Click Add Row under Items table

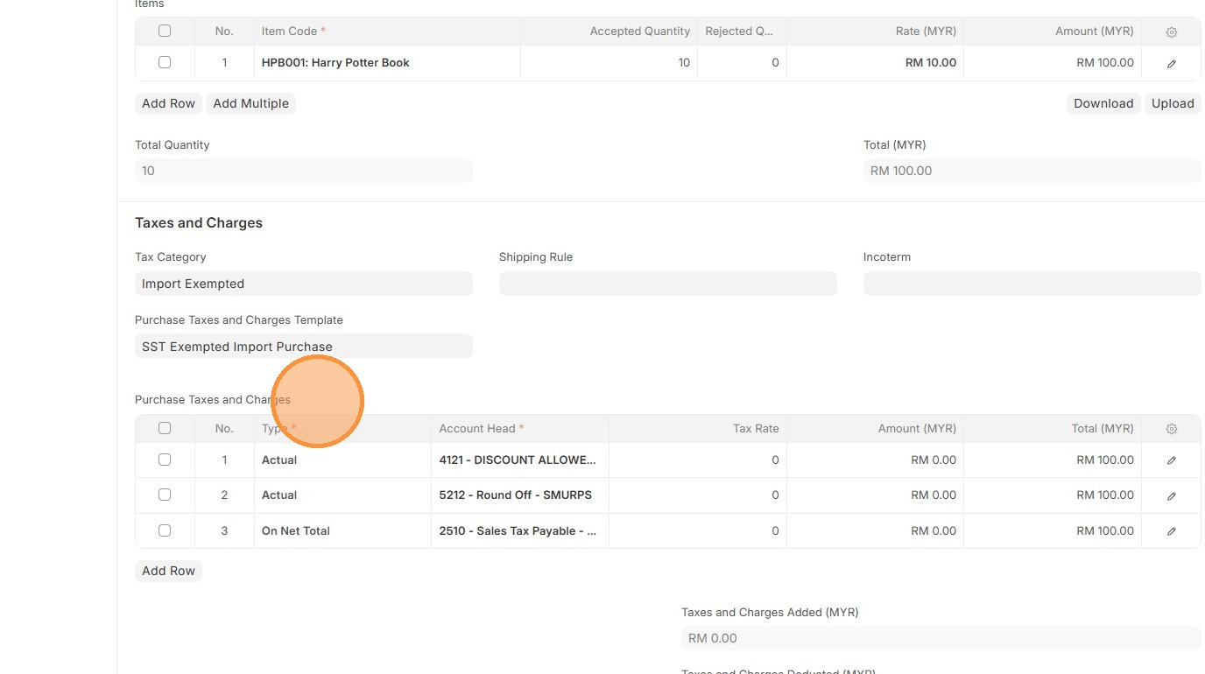click(x=168, y=103)
